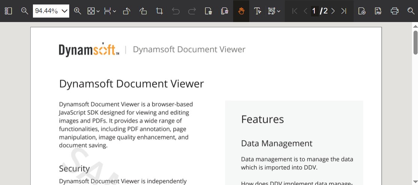Open the annotation tools dropdown
Screen dimensions: 418x185
[274, 11]
